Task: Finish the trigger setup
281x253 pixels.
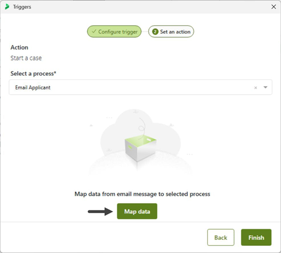Action: [256, 238]
